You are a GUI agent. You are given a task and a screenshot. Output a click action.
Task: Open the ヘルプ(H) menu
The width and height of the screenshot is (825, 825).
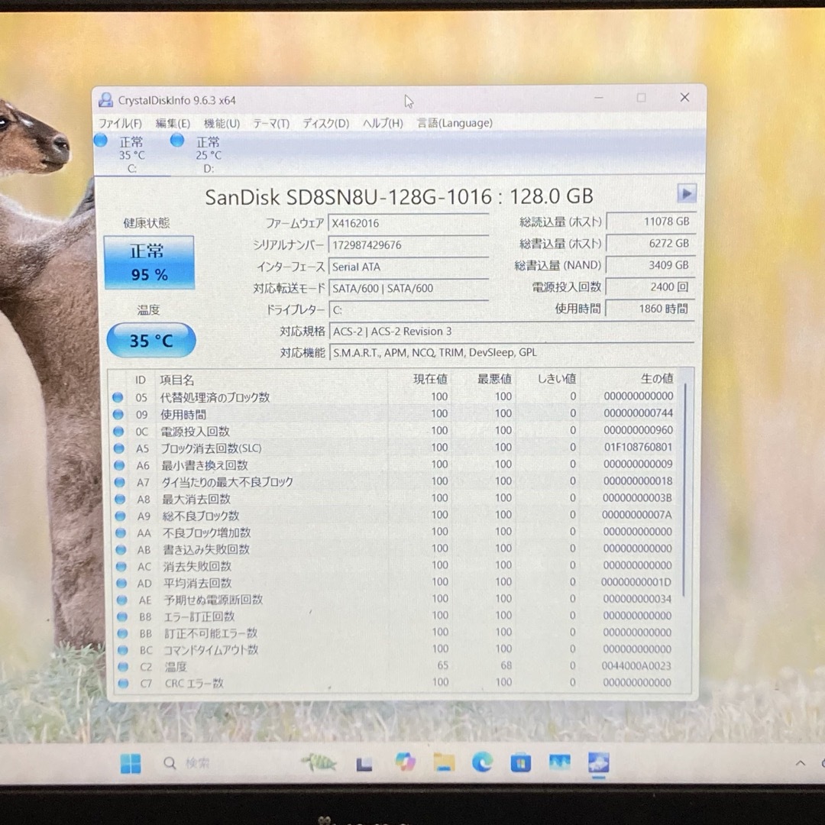[383, 123]
